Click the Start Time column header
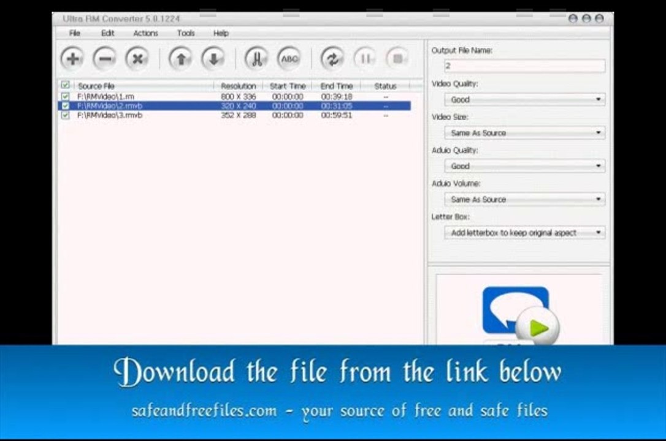 pyautogui.click(x=288, y=86)
